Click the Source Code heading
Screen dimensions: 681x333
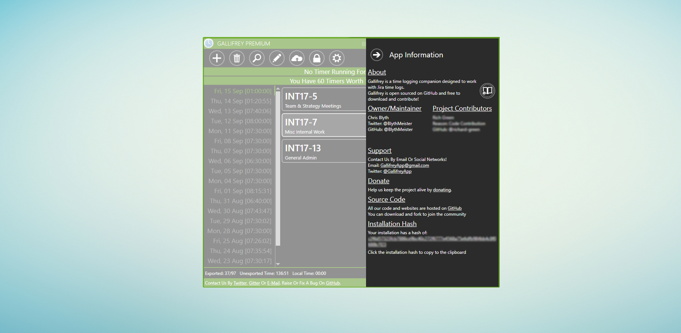pyautogui.click(x=386, y=199)
